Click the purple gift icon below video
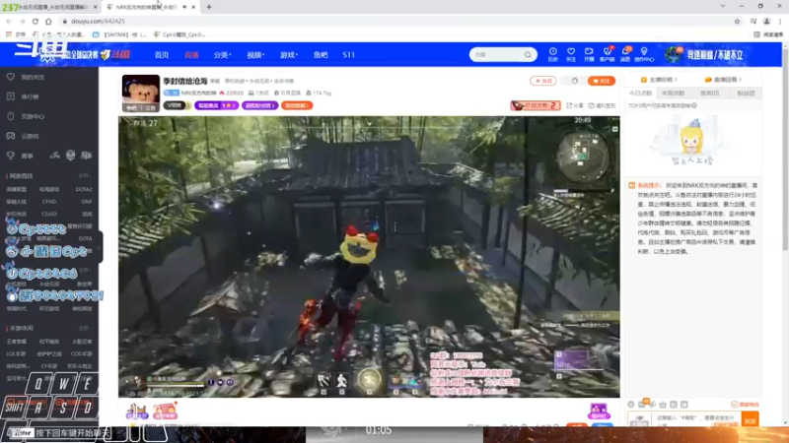This screenshot has height=443, width=789. coord(599,411)
